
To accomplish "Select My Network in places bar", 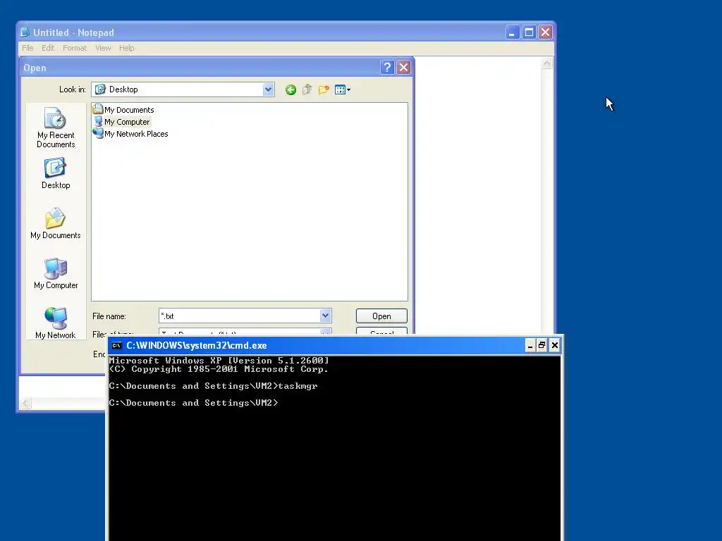I will [56, 323].
